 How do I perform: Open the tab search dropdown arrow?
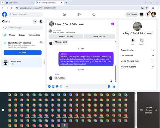coord(3,3)
